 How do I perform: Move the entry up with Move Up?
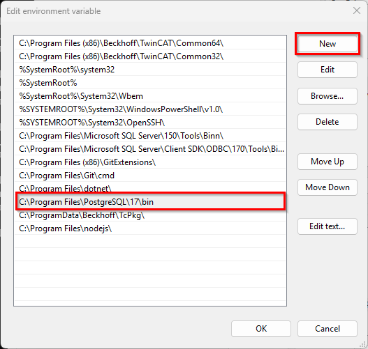point(327,162)
